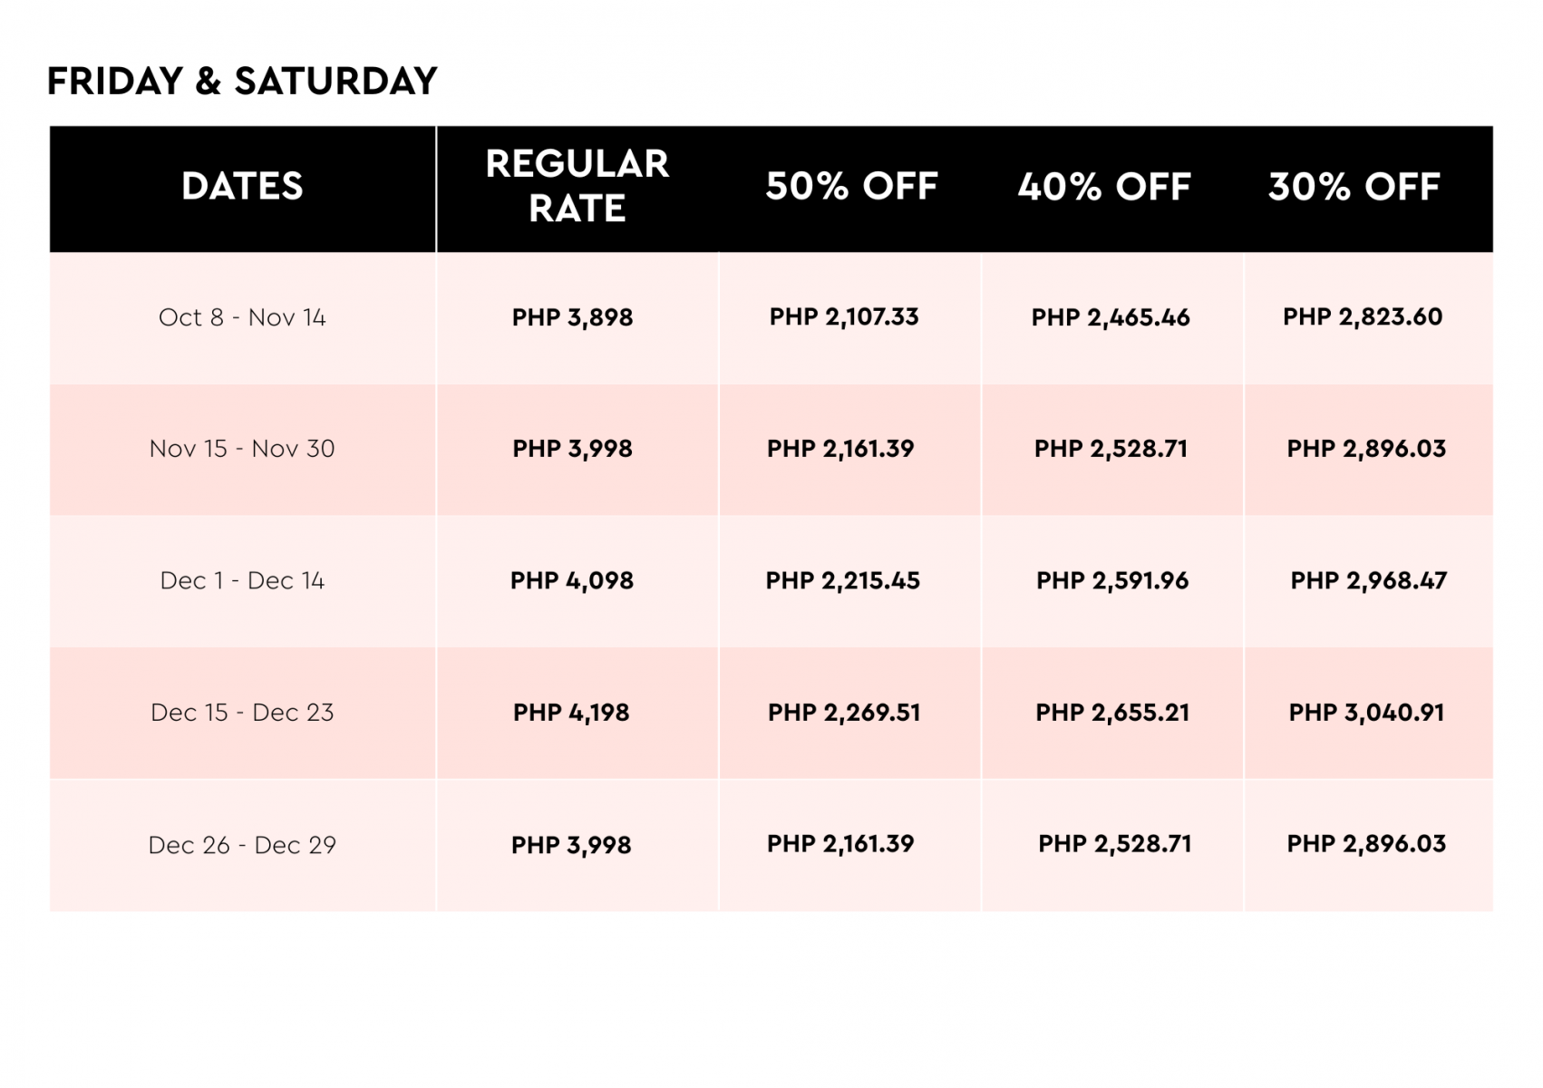Click the Dec 15 - Dec 23 date cell
The image size is (1543, 1088).
pos(242,713)
